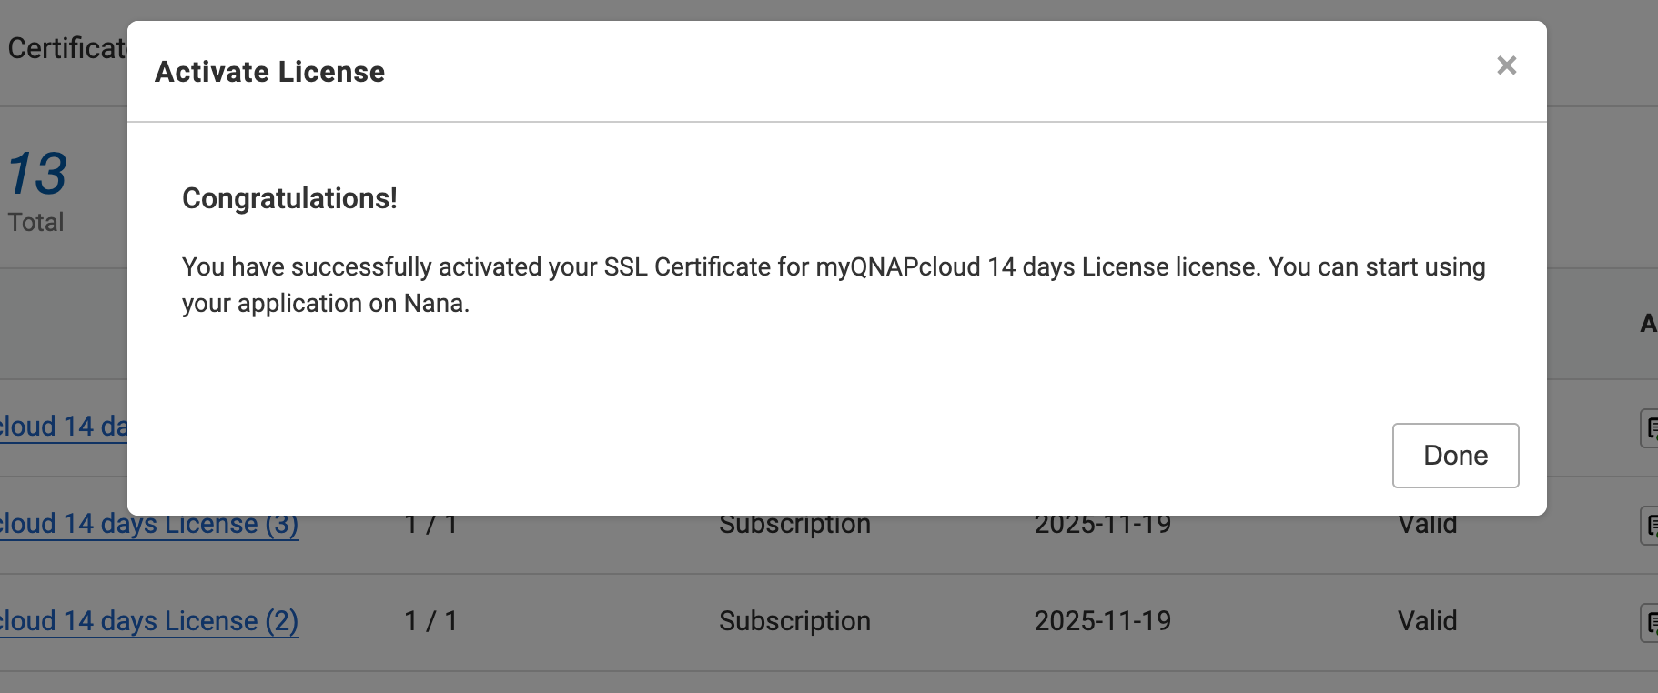Click the Activate License dialog title
Viewport: 1658px width, 693px height.
pyautogui.click(x=269, y=72)
